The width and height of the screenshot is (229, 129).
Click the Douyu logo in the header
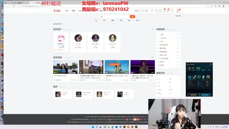pos(57,11)
